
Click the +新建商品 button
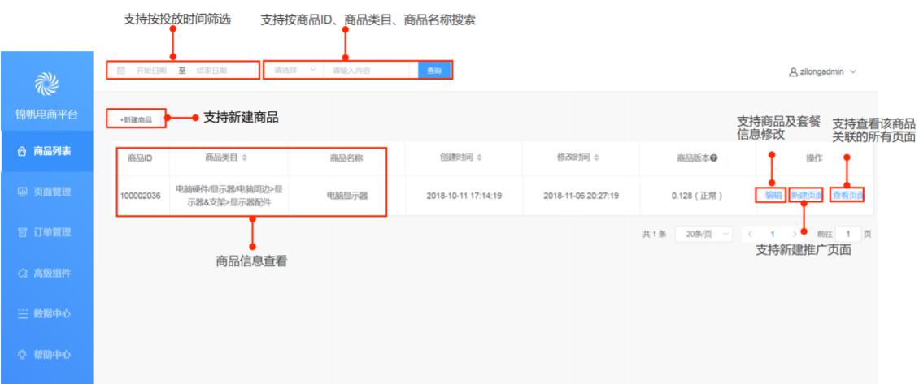tap(136, 119)
